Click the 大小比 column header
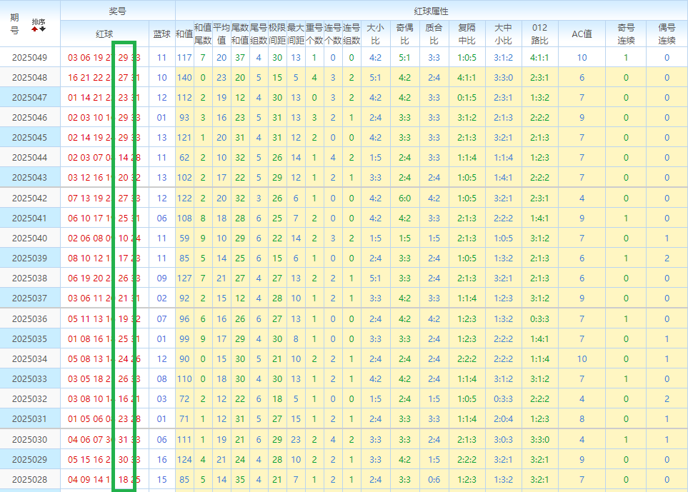688x492 pixels. pos(376,34)
